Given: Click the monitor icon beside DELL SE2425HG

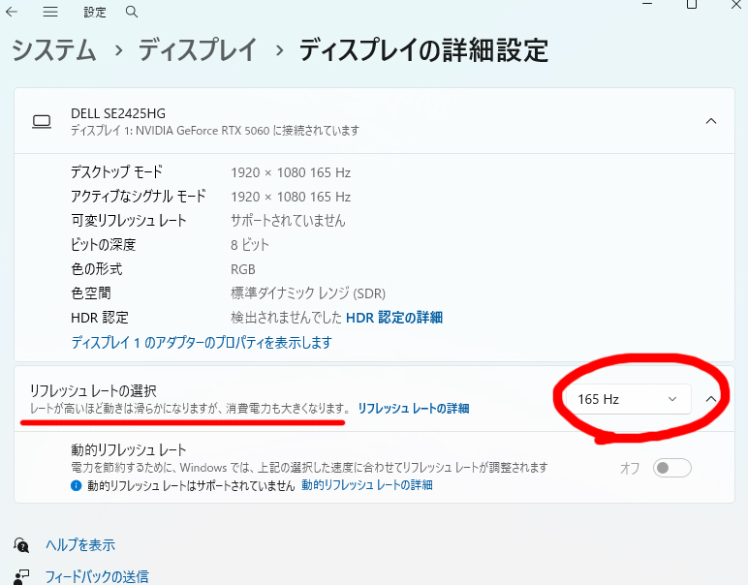Looking at the screenshot, I should pos(42,122).
